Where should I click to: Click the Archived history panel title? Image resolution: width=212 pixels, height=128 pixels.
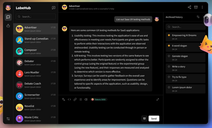tap(174, 17)
